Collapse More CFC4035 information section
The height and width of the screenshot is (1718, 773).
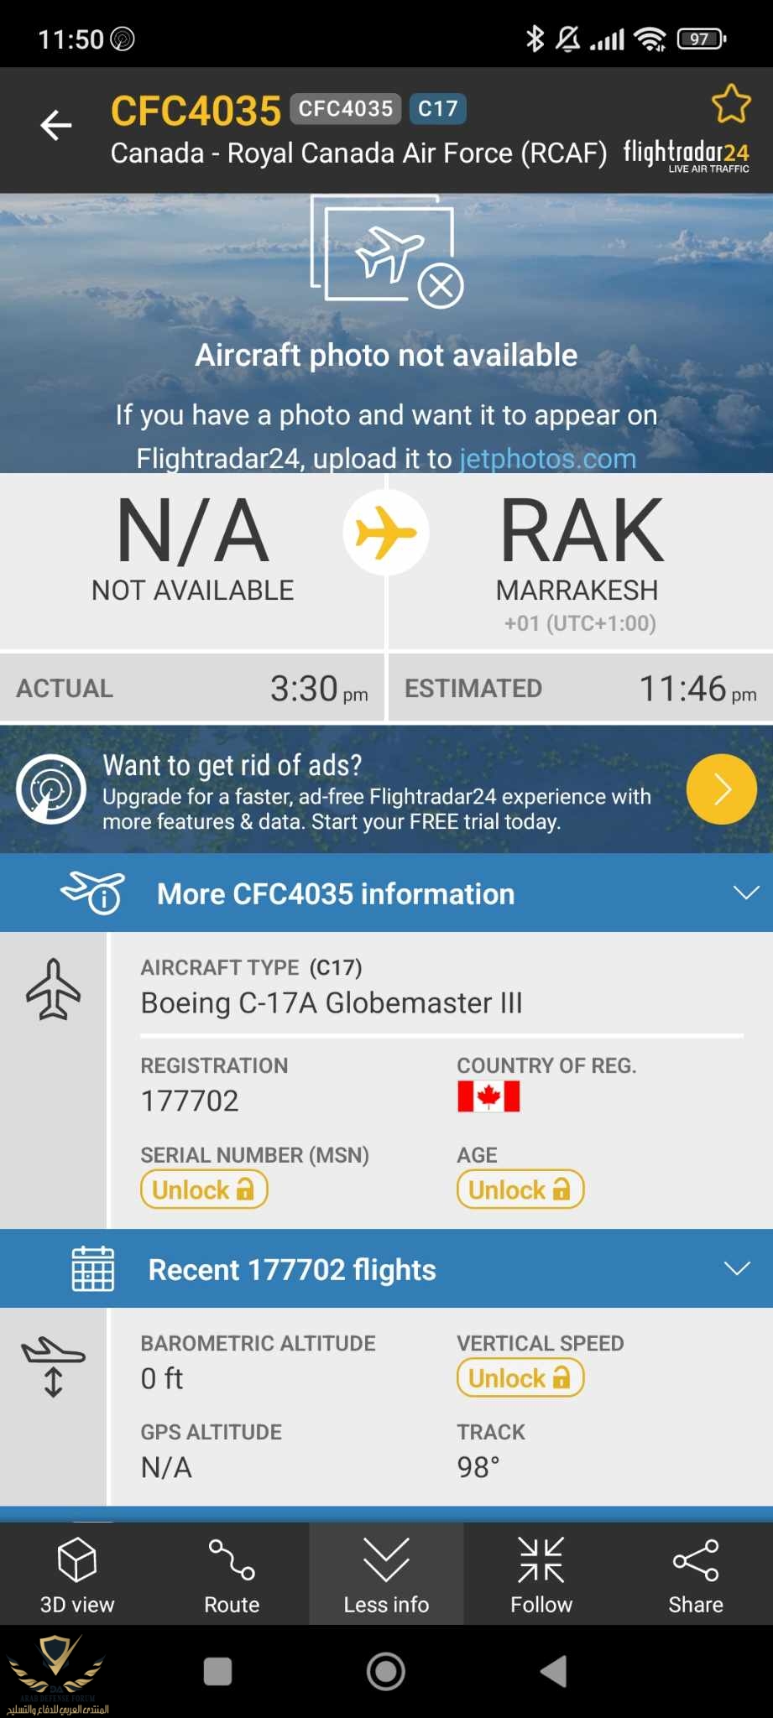[745, 893]
